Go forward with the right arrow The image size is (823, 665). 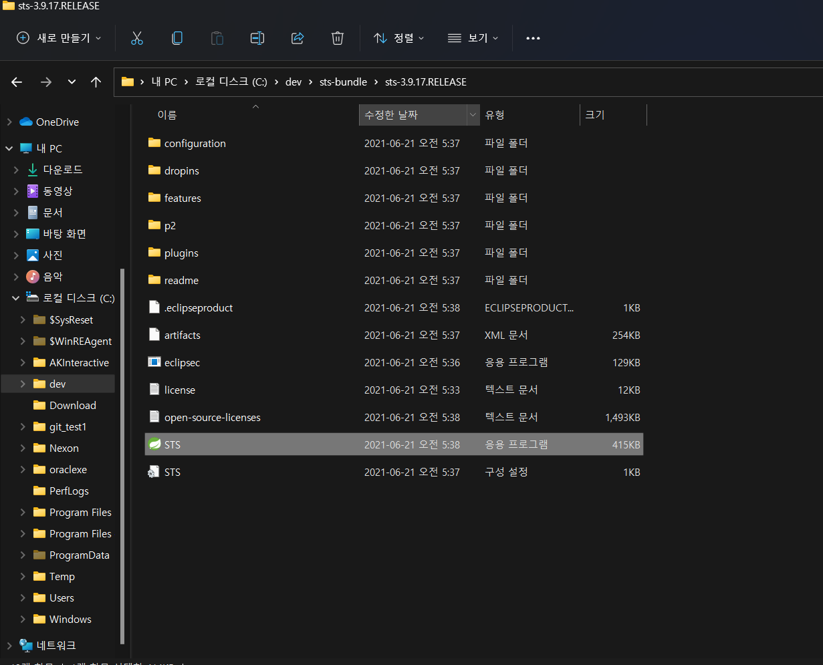click(45, 82)
